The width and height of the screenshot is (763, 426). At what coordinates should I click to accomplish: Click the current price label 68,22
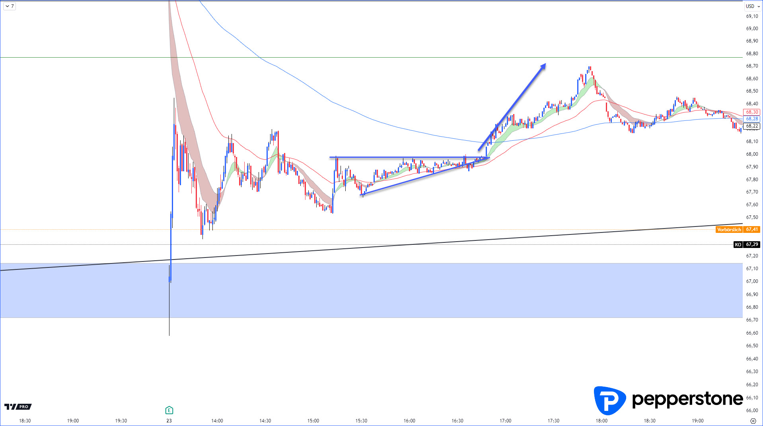tap(752, 126)
